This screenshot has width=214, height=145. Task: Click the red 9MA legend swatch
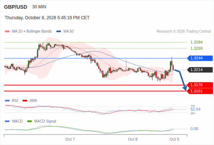click(x=25, y=101)
